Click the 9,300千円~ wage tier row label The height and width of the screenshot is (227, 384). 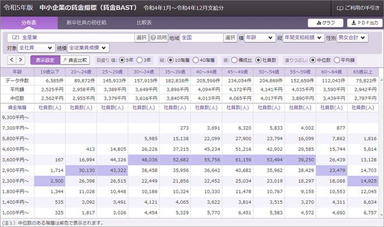[17, 117]
